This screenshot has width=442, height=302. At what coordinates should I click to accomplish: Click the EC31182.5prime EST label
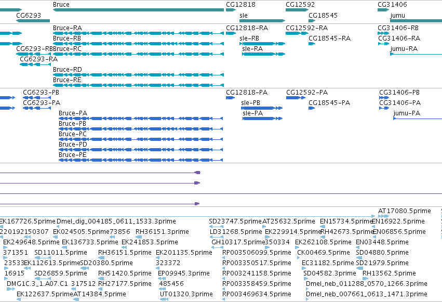point(328,263)
